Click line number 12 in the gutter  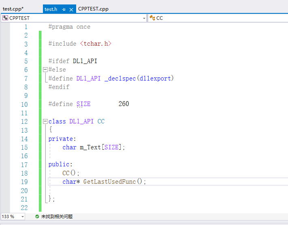coord(24,121)
